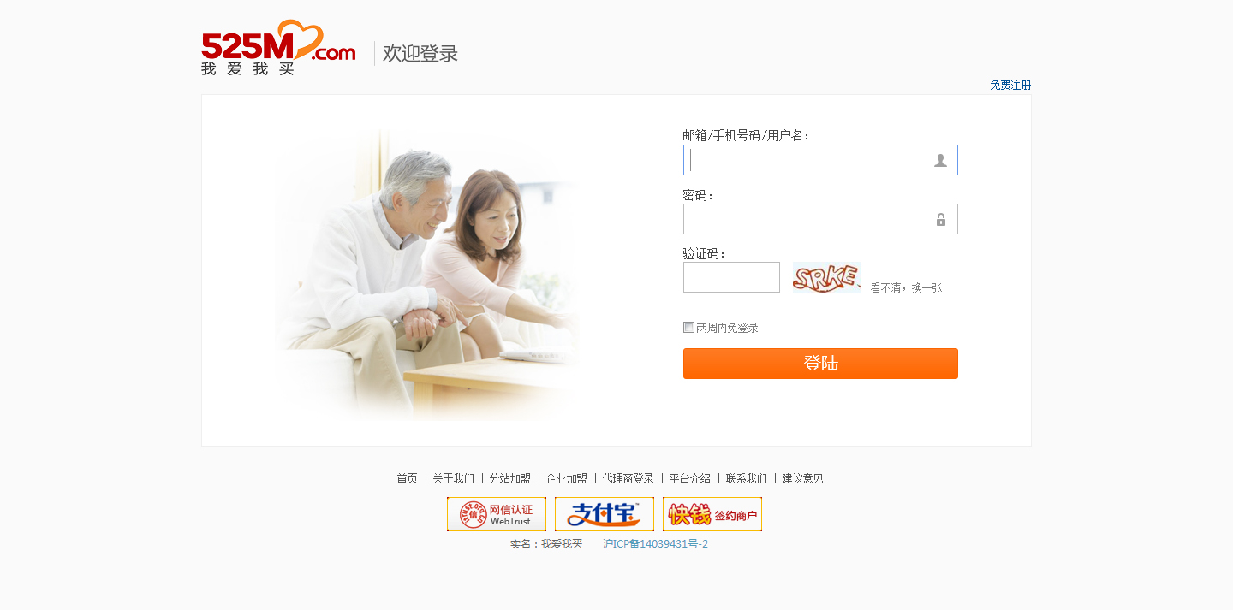Screen dimensions: 1233x610
Task: Refresh captcha via 看不清，换一张 link
Action: 906,288
